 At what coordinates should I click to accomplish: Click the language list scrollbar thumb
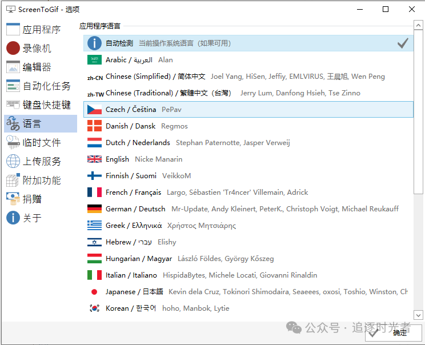[x=418, y=112]
